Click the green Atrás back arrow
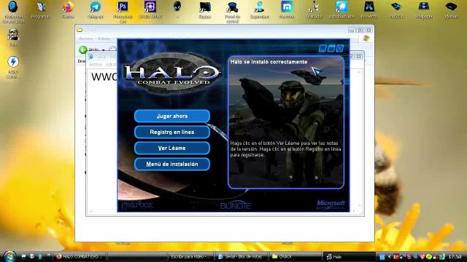Viewport: 467px width, 262px height. tap(83, 49)
